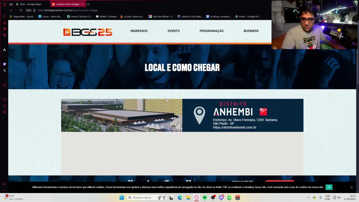Viewport: 359px width, 202px height.
Task: Open the Opera menu logo
Action: 4,4
